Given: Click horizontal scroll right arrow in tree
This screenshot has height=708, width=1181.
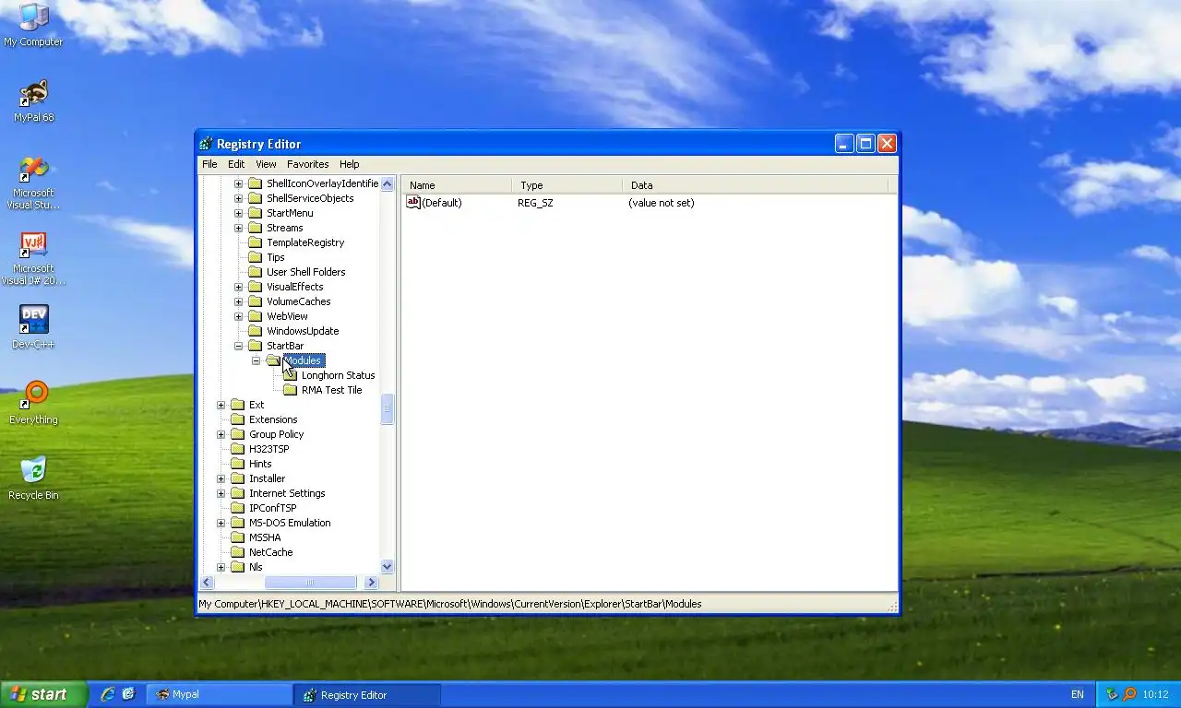Looking at the screenshot, I should coord(372,582).
